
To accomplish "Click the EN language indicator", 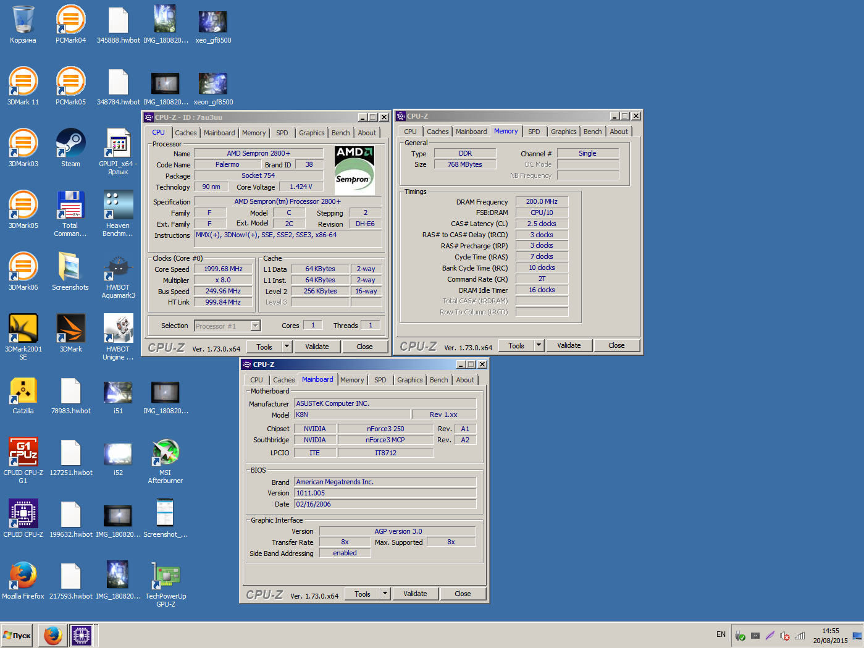I will click(x=721, y=634).
